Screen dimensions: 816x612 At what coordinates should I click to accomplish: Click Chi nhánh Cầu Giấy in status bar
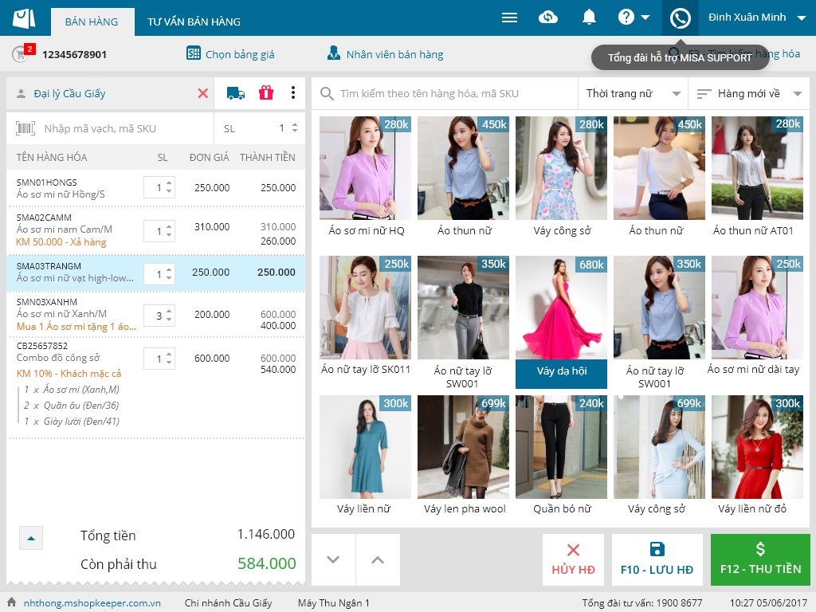[228, 602]
